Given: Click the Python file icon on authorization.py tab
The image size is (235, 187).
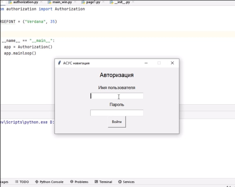Looking at the screenshot, I should (10, 2).
